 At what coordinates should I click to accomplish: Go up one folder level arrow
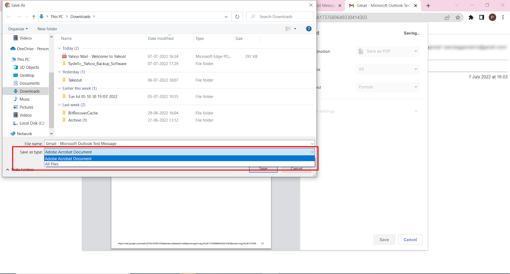(33, 17)
